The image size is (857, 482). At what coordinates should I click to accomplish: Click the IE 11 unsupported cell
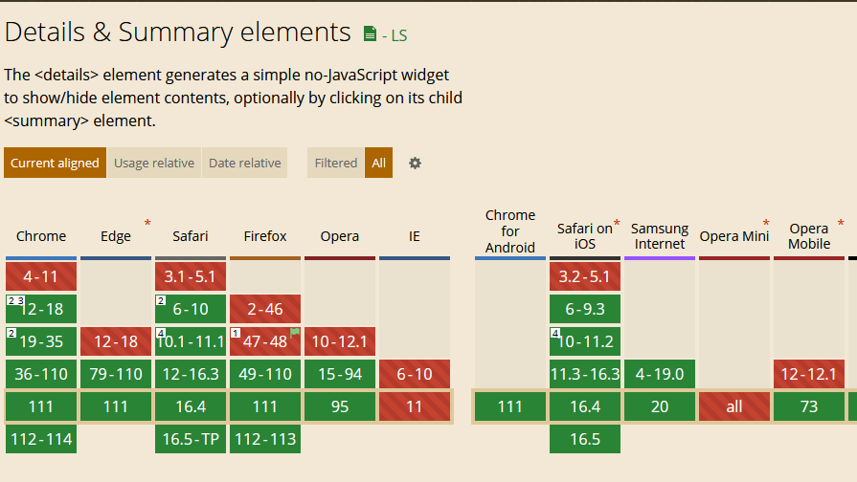(x=415, y=407)
